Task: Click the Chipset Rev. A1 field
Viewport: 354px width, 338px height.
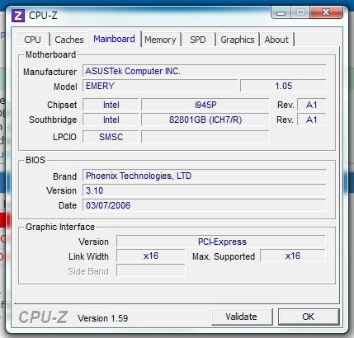Action: [x=312, y=105]
